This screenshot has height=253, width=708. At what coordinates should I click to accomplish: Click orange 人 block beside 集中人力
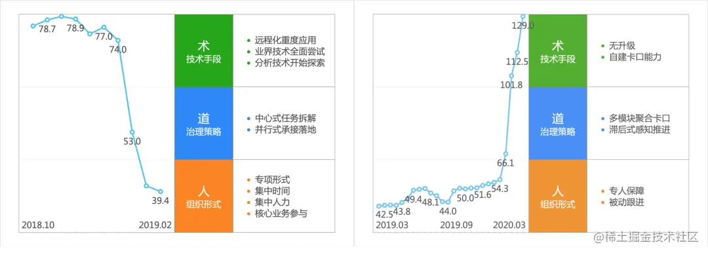pyautogui.click(x=204, y=196)
